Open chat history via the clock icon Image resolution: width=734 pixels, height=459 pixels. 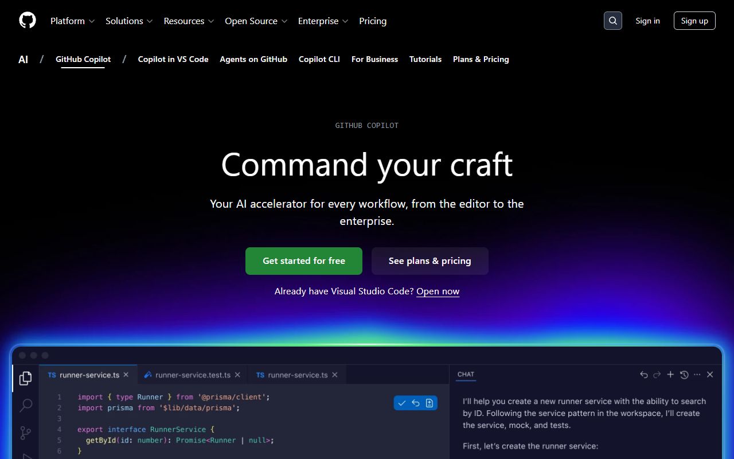[x=684, y=374]
